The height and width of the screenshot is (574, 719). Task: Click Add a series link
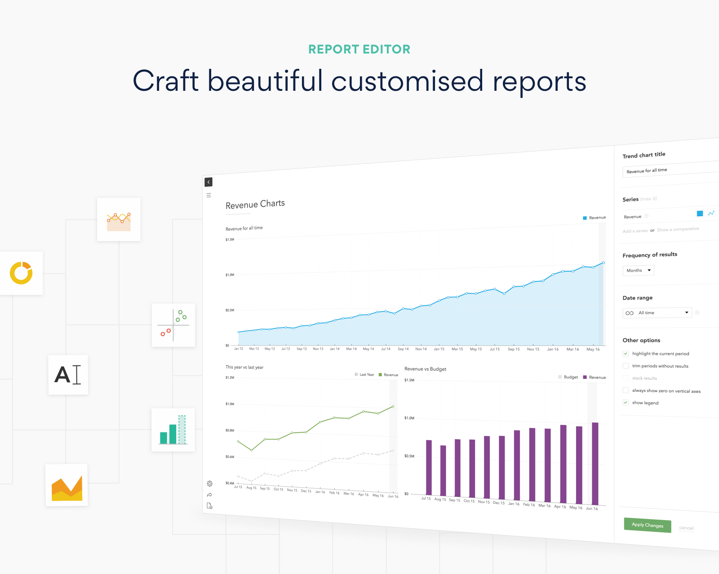click(x=635, y=231)
